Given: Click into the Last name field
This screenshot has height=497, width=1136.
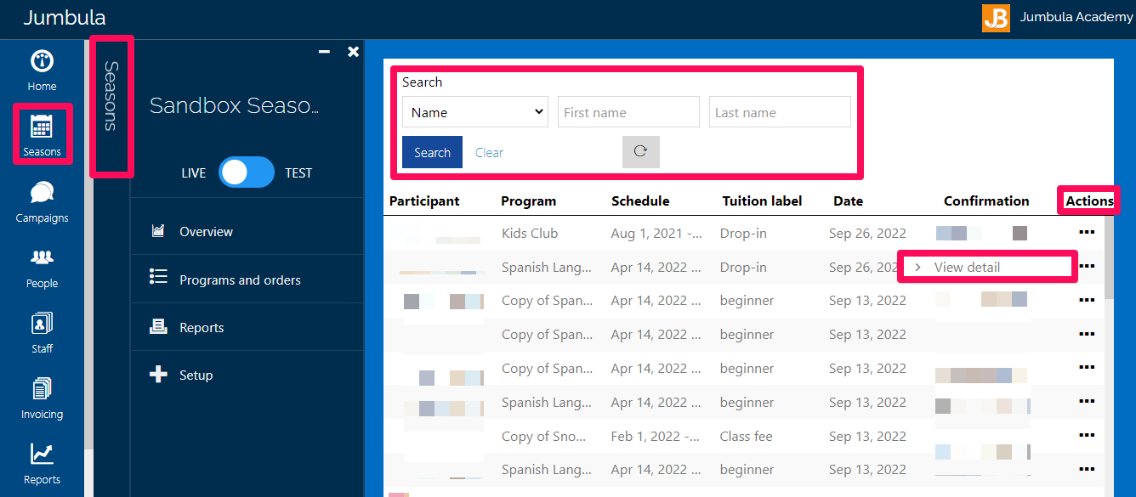Looking at the screenshot, I should 780,112.
